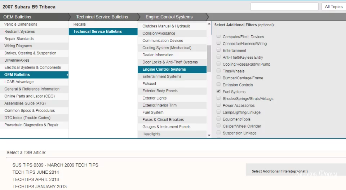Screen dimensions: 346x190
Task: Open General & Reference Information
Action: 34,89
